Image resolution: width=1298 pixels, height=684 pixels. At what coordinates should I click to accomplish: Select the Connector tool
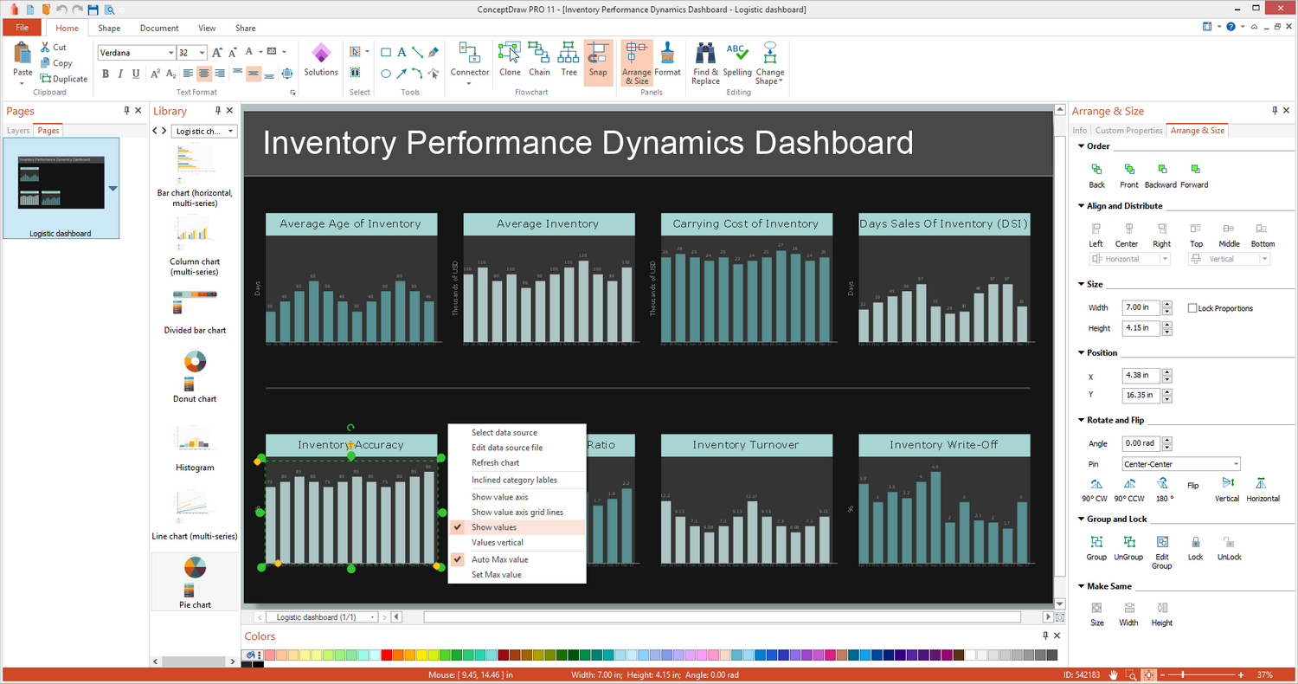tap(470, 60)
